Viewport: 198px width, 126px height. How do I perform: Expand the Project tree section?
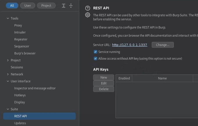pos(8,60)
